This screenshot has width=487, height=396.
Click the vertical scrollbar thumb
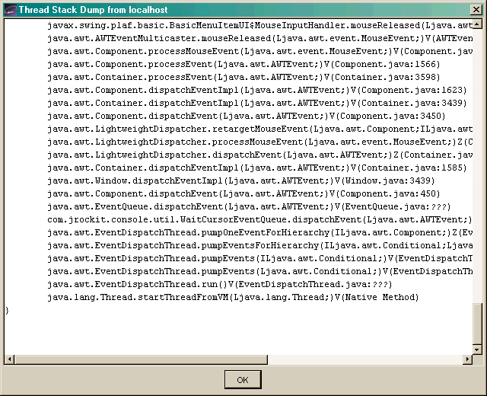point(477,324)
